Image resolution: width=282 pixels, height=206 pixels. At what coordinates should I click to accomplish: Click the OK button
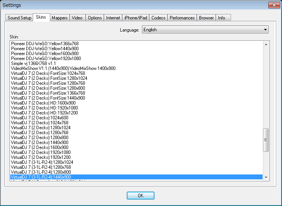[x=140, y=195]
